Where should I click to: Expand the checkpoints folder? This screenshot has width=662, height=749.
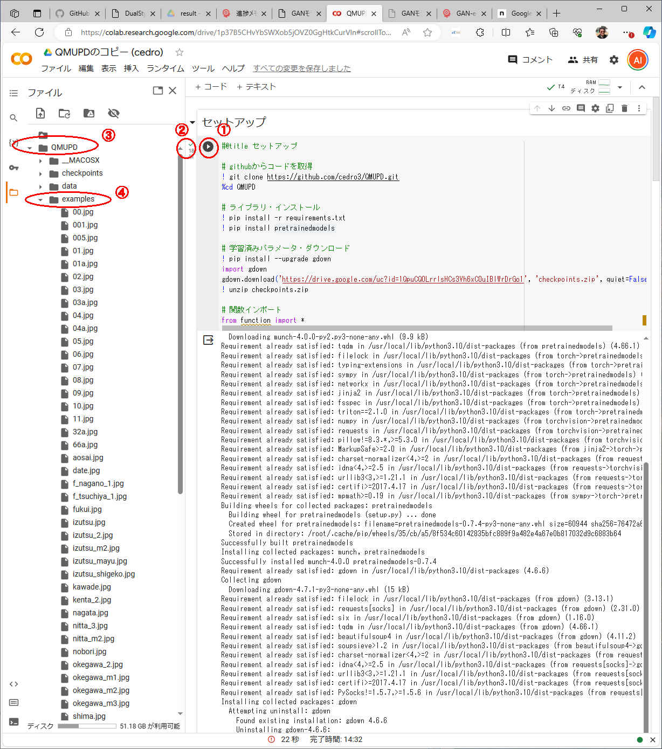(40, 174)
